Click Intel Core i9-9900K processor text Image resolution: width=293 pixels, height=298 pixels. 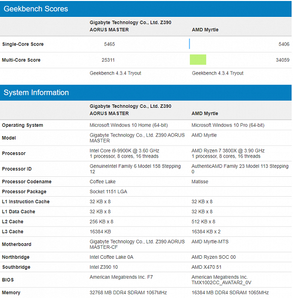pyautogui.click(x=124, y=150)
